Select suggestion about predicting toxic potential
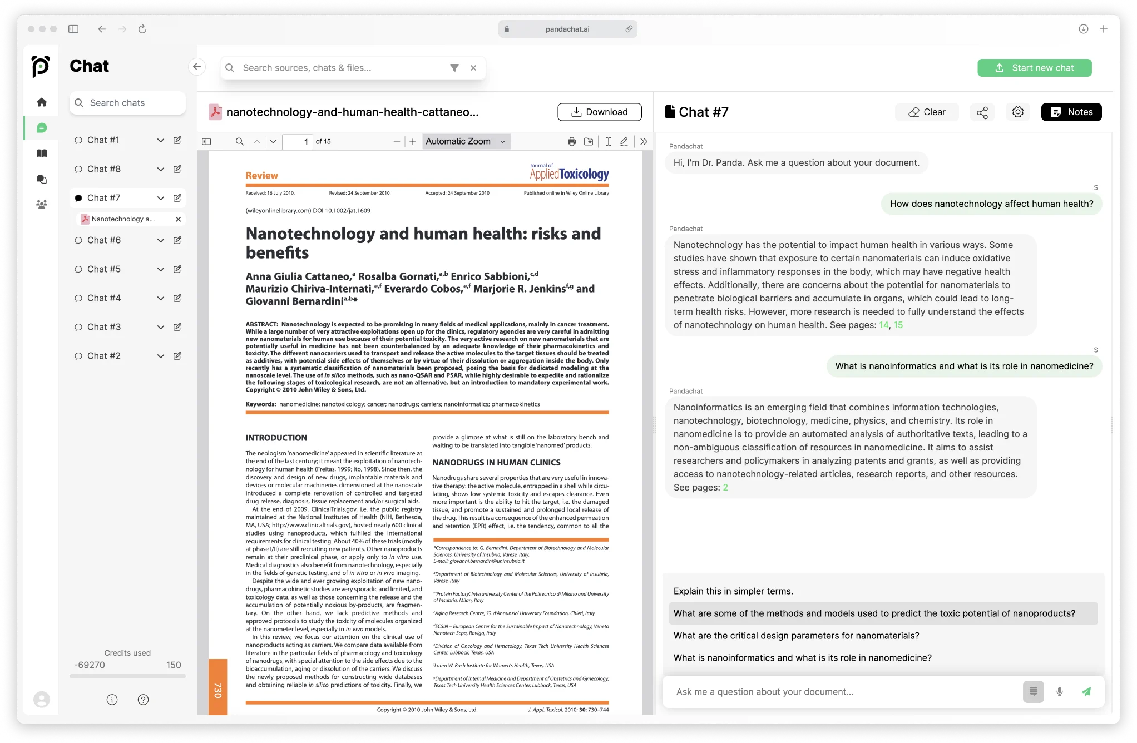Viewport: 1137px width, 743px height. pos(883,613)
